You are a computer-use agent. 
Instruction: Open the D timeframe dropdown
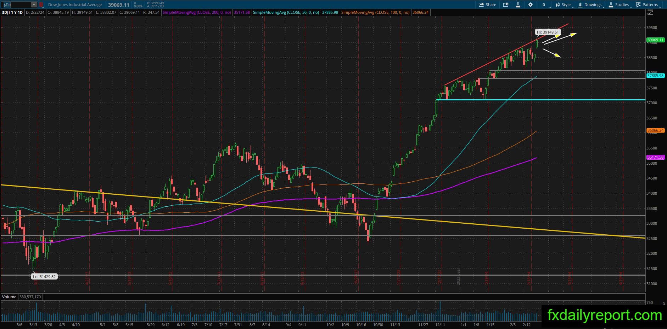[544, 5]
